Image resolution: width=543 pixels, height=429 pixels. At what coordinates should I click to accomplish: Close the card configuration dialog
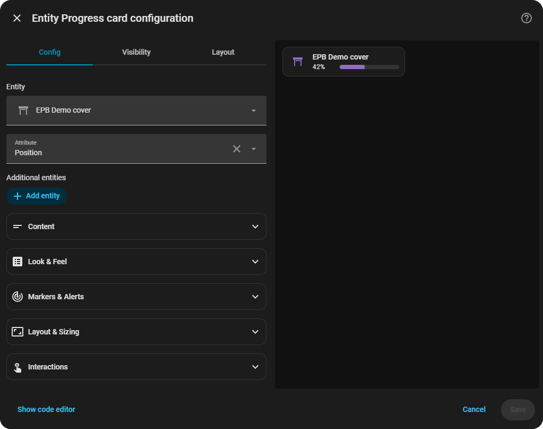[17, 18]
